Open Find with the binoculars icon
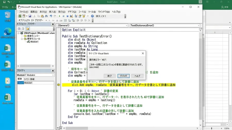This screenshot has width=232, height=130. tap(46, 16)
